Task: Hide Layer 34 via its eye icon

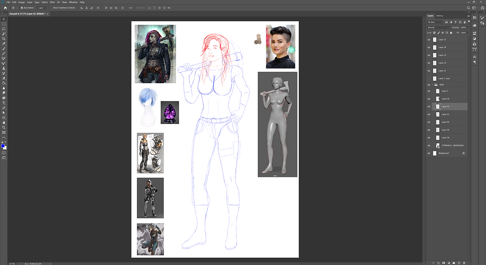Action: pyautogui.click(x=429, y=48)
